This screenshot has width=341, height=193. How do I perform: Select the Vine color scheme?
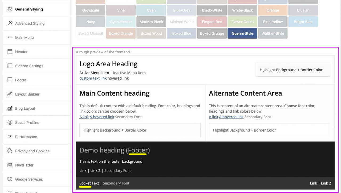[121, 10]
